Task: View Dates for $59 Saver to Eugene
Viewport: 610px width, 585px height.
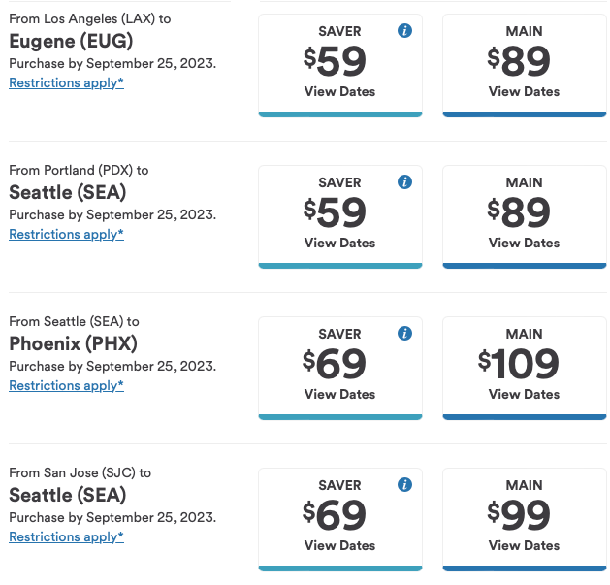Action: tap(339, 92)
